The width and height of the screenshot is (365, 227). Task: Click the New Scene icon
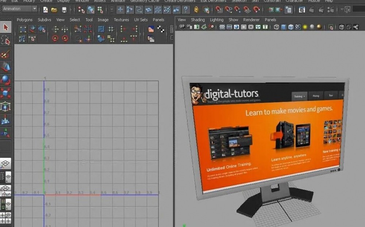tap(45, 10)
